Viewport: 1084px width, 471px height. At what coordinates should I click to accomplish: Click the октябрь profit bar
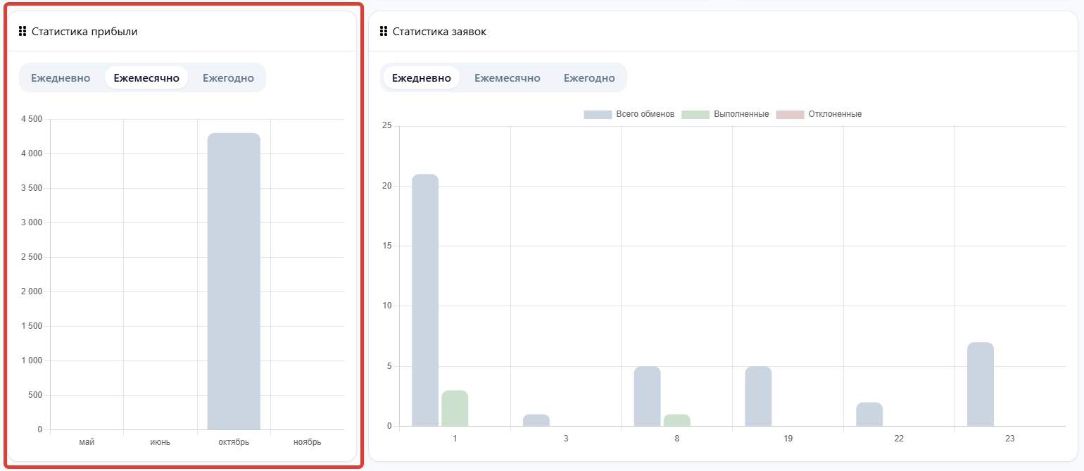click(x=234, y=282)
